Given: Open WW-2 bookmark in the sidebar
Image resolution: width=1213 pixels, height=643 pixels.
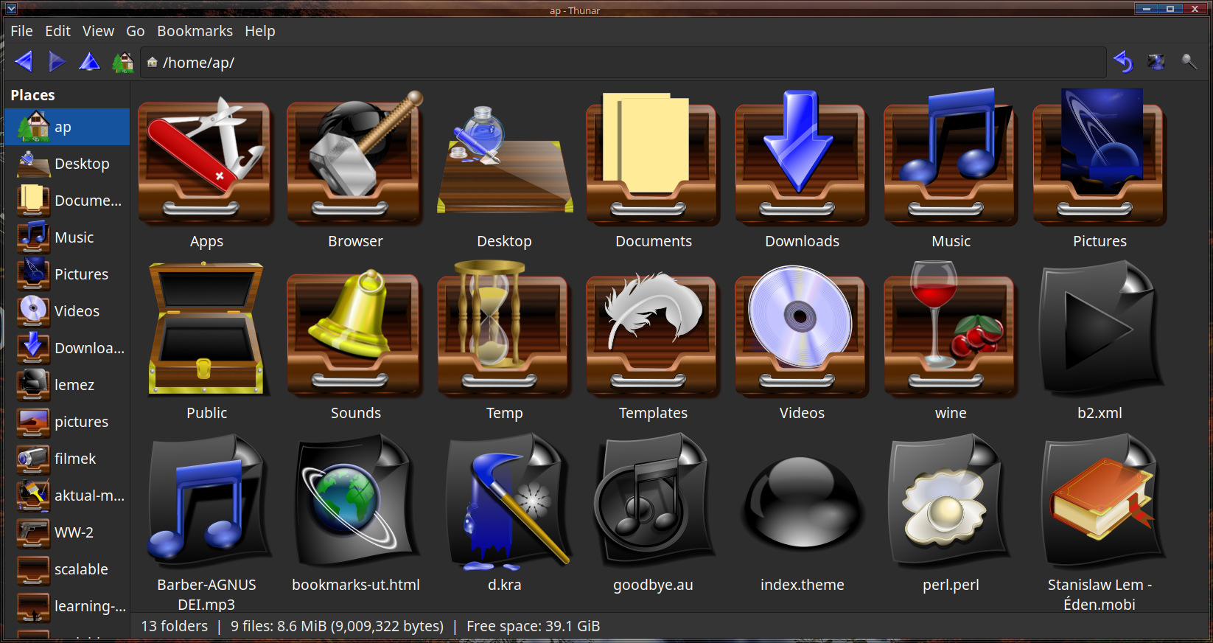Looking at the screenshot, I should [67, 532].
